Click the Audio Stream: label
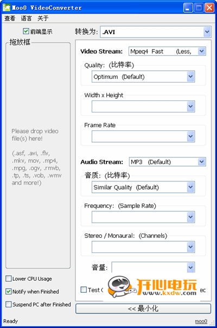 [102, 162]
